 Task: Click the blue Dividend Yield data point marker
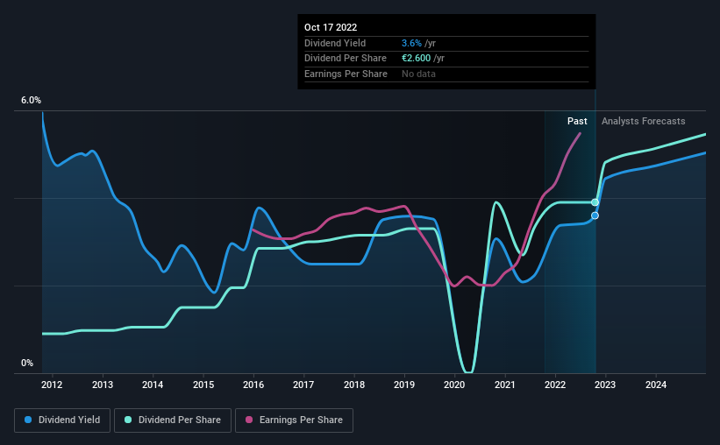[595, 215]
